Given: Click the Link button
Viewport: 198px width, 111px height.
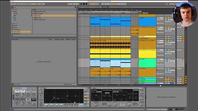Looking at the screenshot, I should click(13, 4).
